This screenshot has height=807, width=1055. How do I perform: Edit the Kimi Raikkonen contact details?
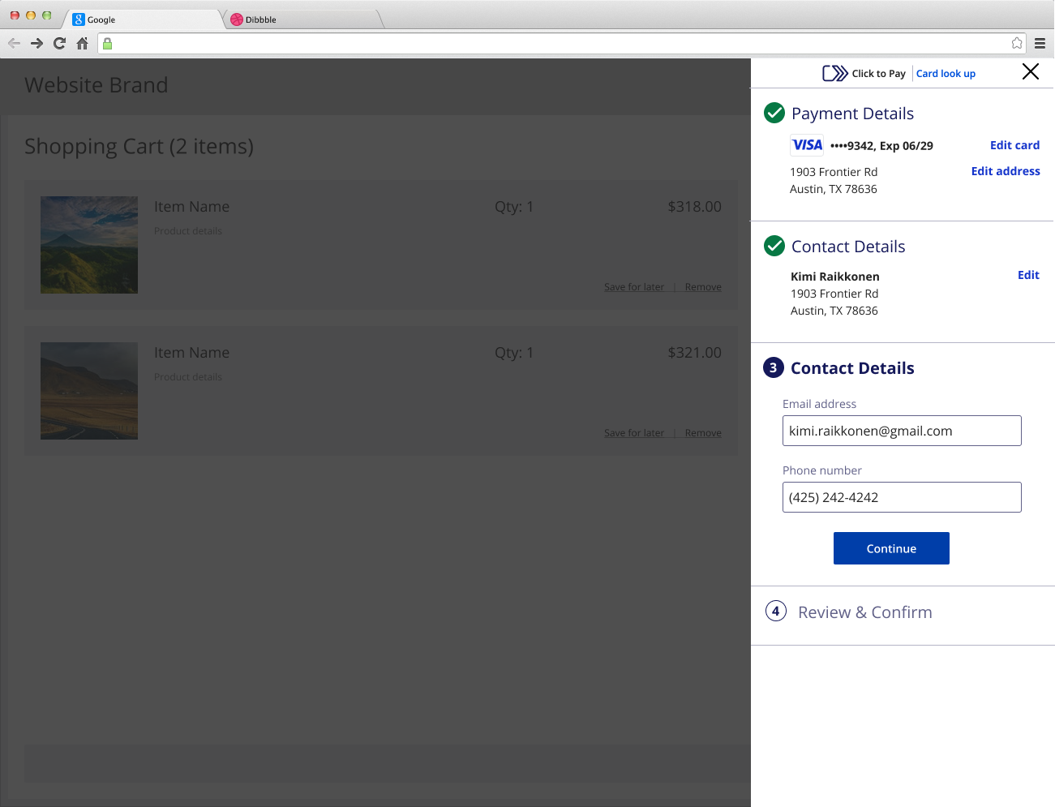[1028, 275]
